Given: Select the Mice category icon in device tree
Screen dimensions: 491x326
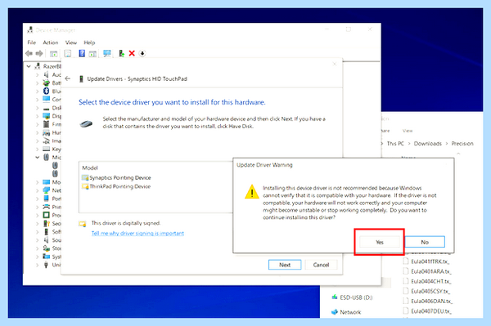Looking at the screenshot, I should click(x=46, y=157).
